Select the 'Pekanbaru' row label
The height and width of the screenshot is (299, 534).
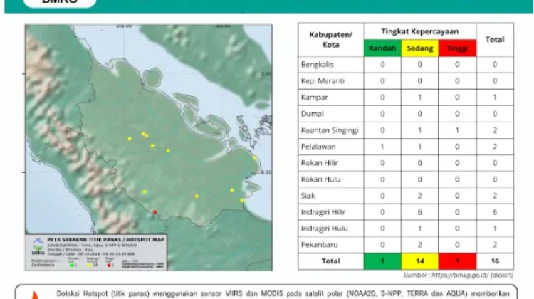click(320, 244)
